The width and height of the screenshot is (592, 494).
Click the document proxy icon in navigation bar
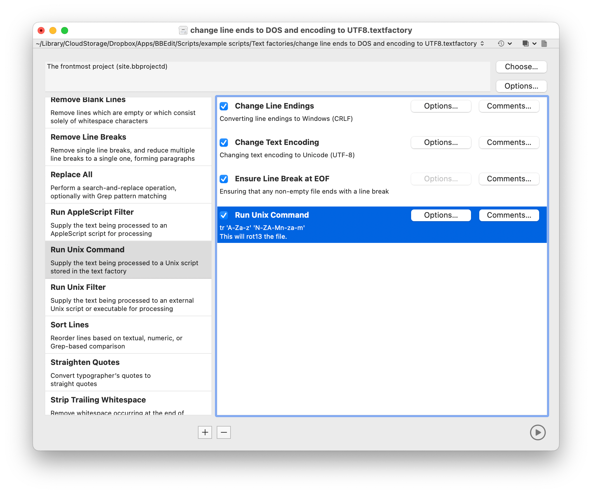coord(544,44)
